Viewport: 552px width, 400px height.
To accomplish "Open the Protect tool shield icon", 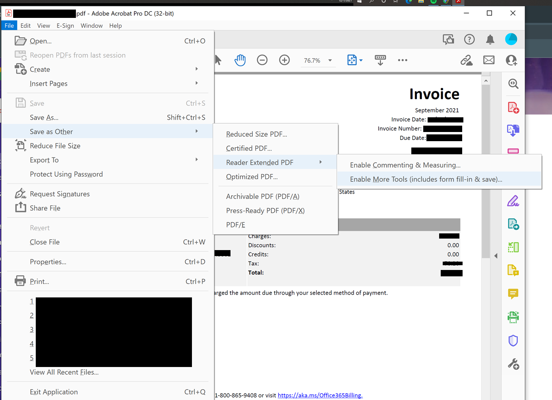I will 513,340.
